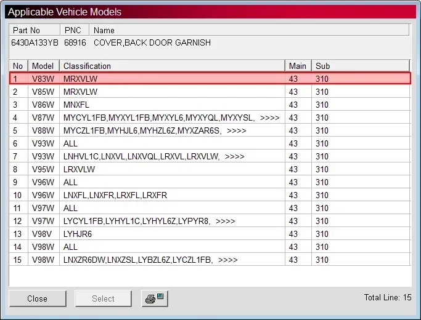The width and height of the screenshot is (421, 320).
Task: Click row number 3 cell
Action: pyautogui.click(x=18, y=105)
